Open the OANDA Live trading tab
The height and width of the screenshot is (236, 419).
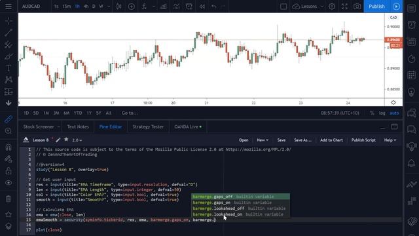point(188,127)
